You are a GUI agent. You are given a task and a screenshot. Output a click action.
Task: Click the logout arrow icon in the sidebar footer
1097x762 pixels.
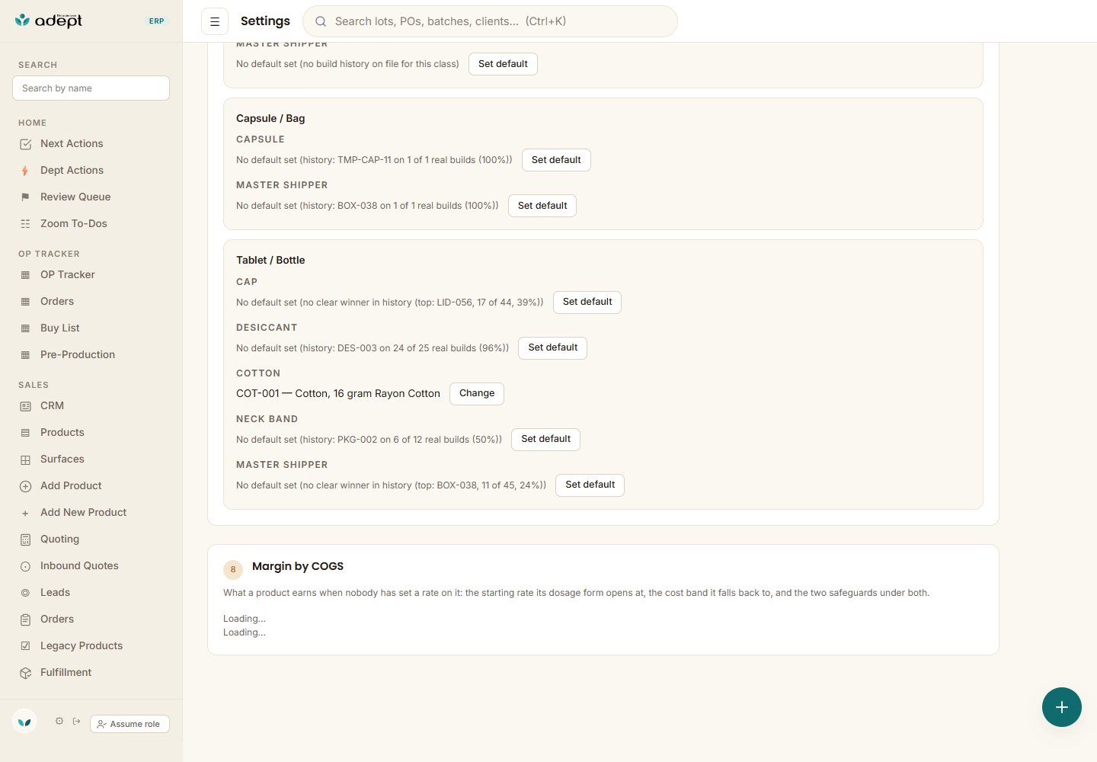[77, 721]
